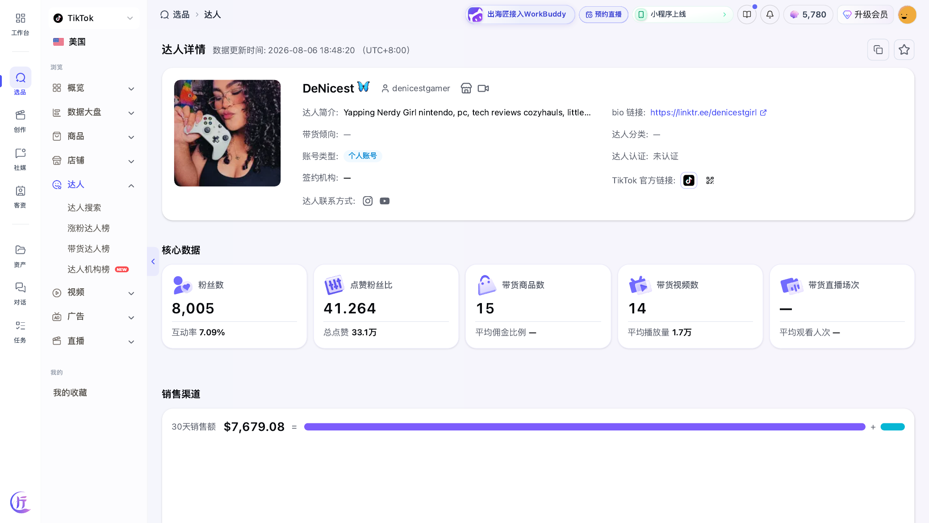
Task: Open the book guide icon in header
Action: pos(747,15)
